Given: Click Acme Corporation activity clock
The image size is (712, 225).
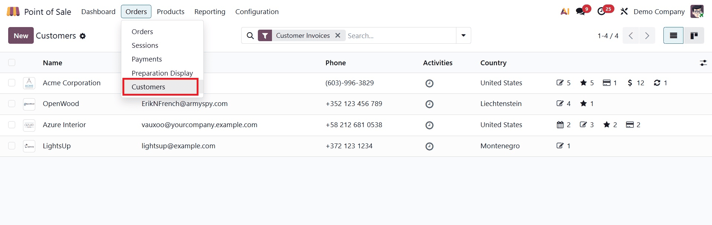Looking at the screenshot, I should coord(429,83).
